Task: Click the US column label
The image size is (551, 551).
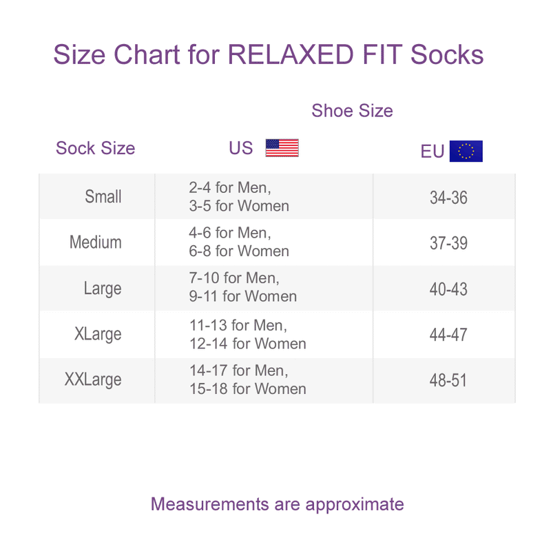Action: (x=241, y=148)
